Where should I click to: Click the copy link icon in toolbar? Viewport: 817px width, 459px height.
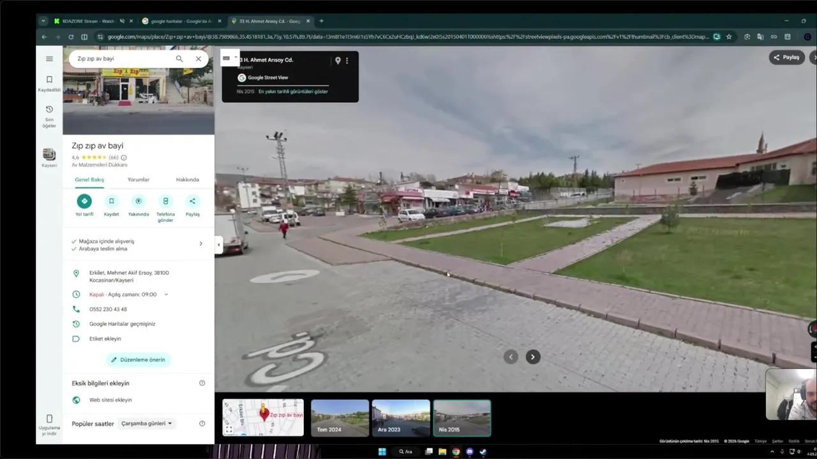[x=774, y=37]
